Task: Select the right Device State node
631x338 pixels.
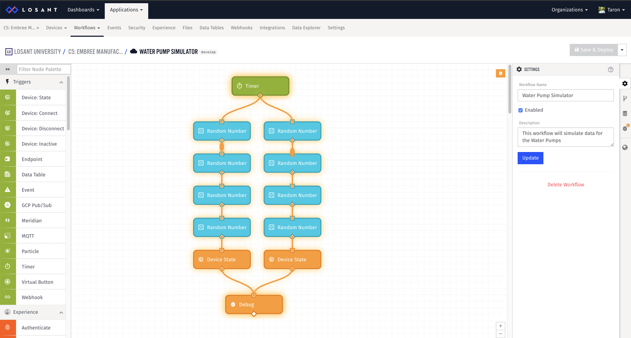Action: point(292,259)
